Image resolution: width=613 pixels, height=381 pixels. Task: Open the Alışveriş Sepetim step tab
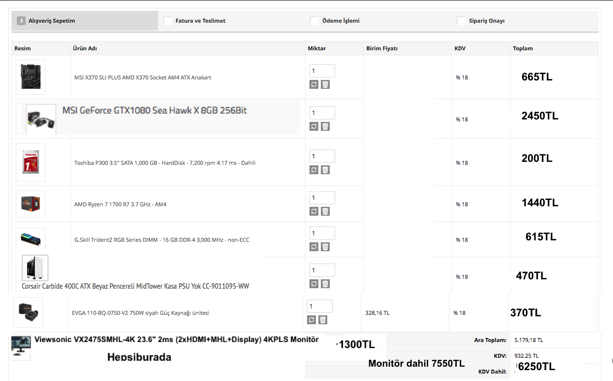click(x=85, y=21)
